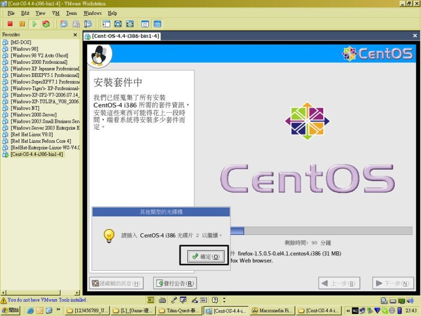
Task: Switch to [123456789_U... taskbar folder
Action: (86, 311)
